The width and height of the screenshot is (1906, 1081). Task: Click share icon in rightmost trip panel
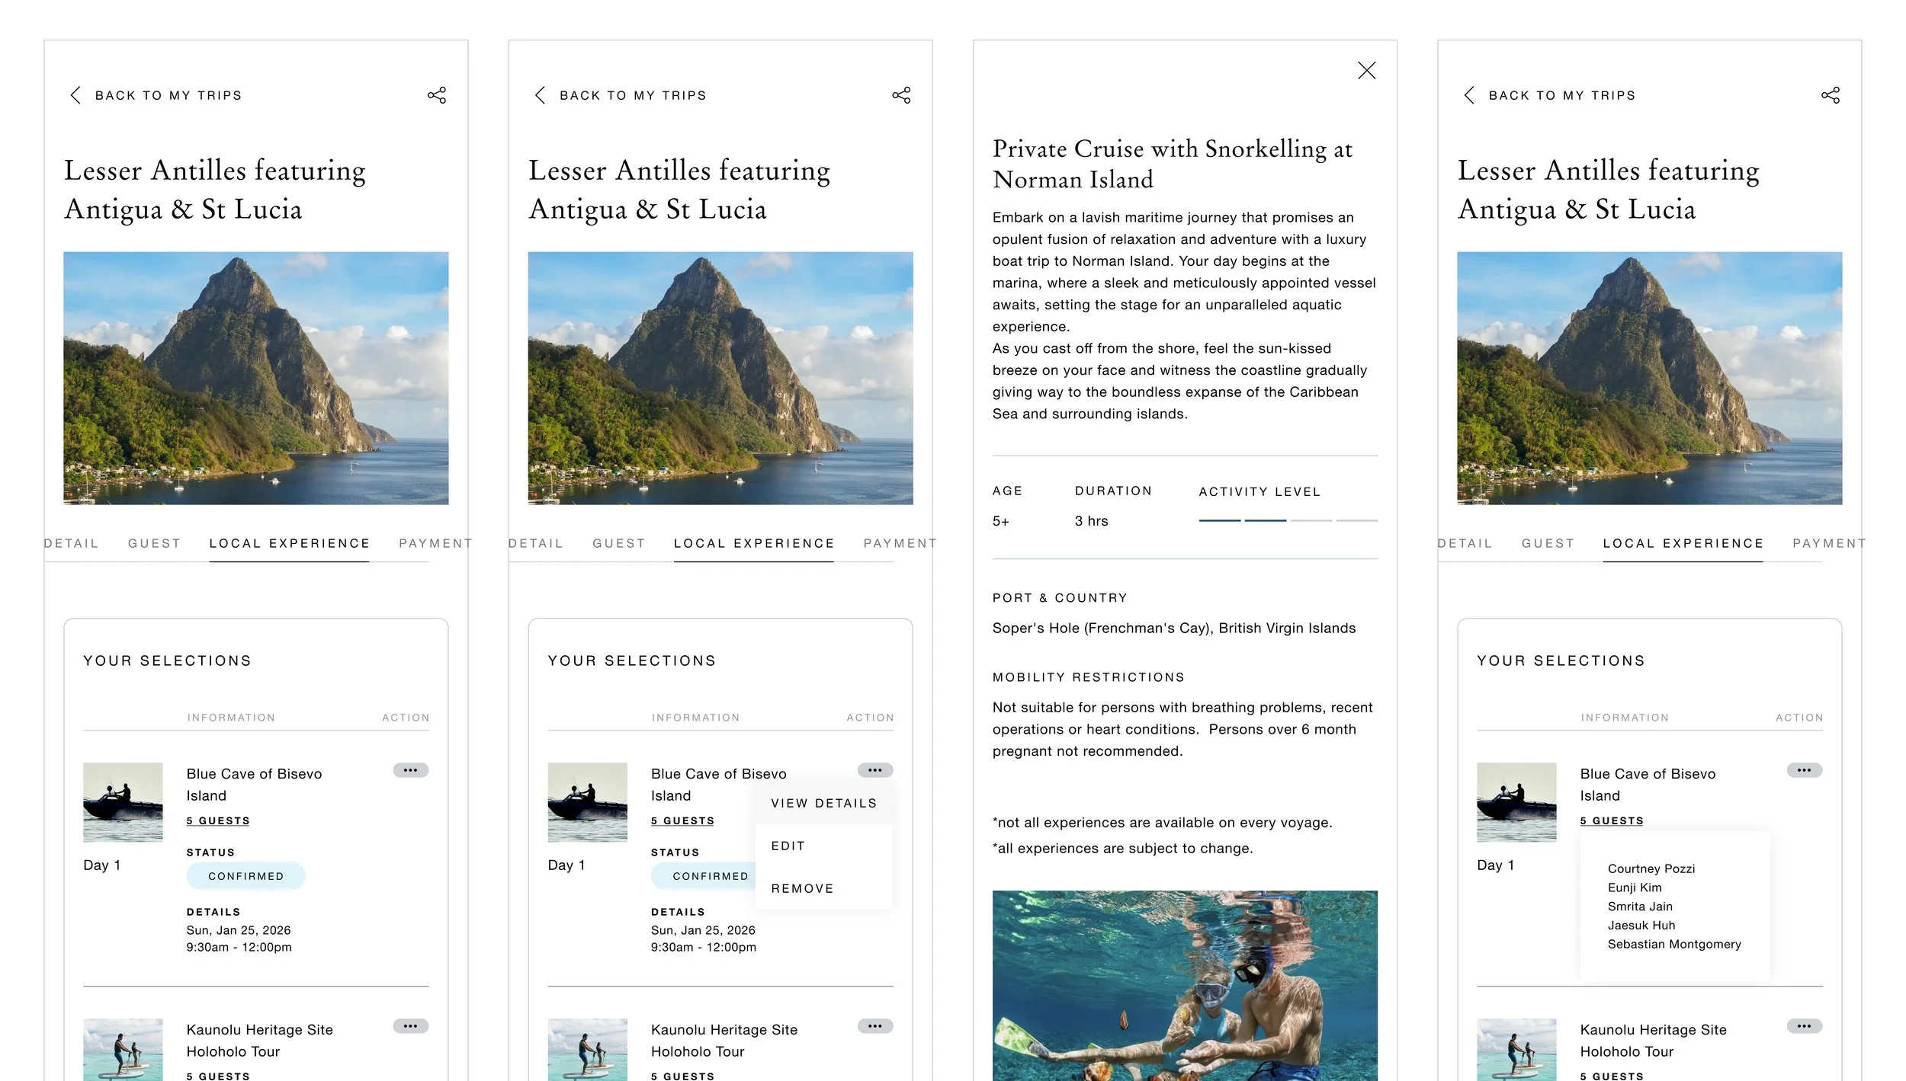(1831, 95)
